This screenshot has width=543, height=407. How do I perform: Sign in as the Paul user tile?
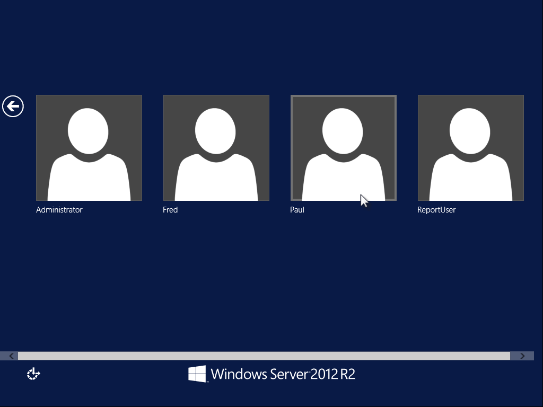[x=344, y=148]
